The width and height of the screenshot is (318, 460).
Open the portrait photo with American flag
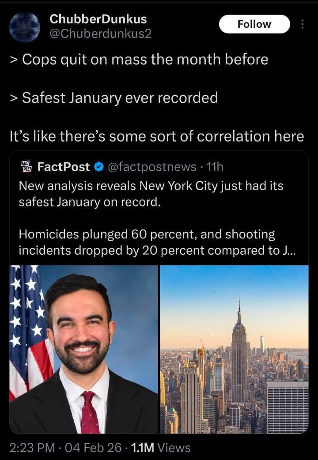tap(84, 349)
